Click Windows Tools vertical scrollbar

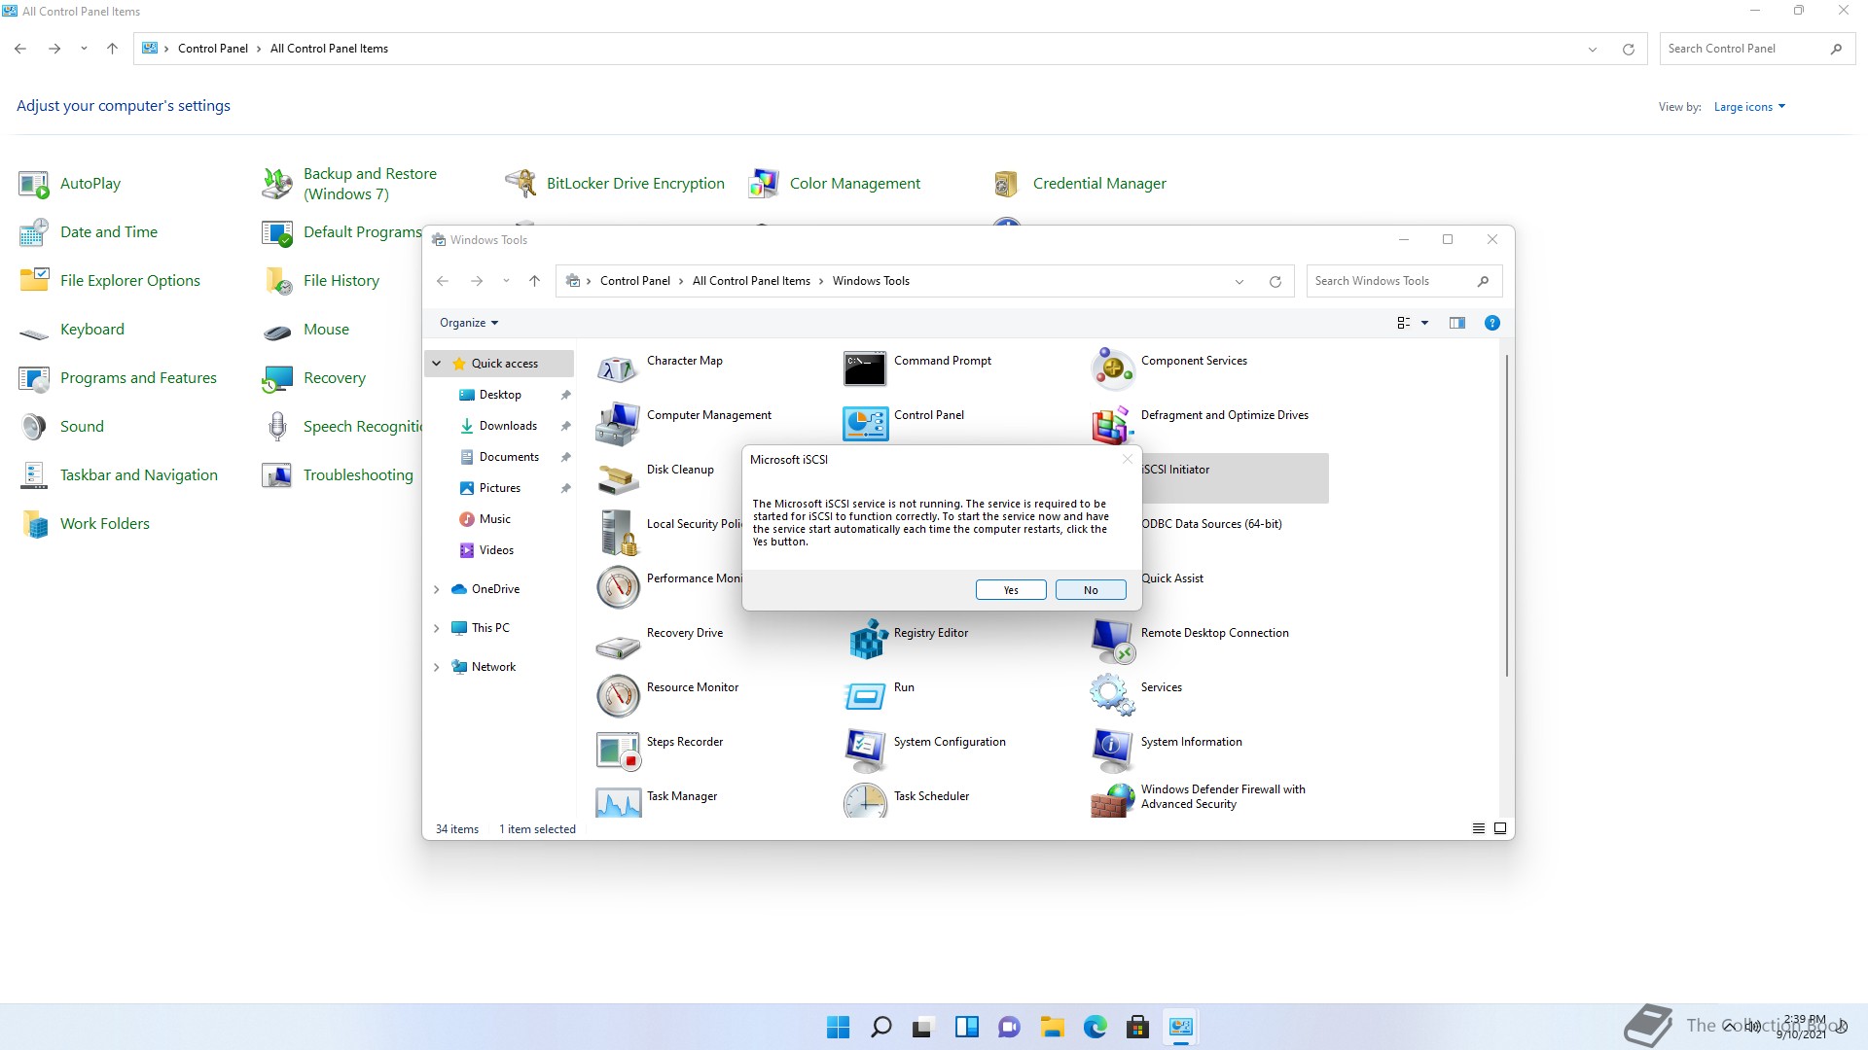[x=1507, y=515]
